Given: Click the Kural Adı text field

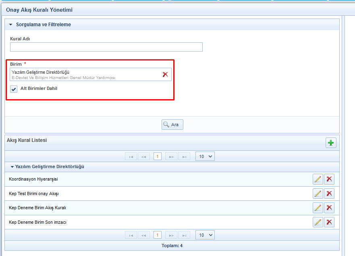Looking at the screenshot, I should [x=106, y=47].
